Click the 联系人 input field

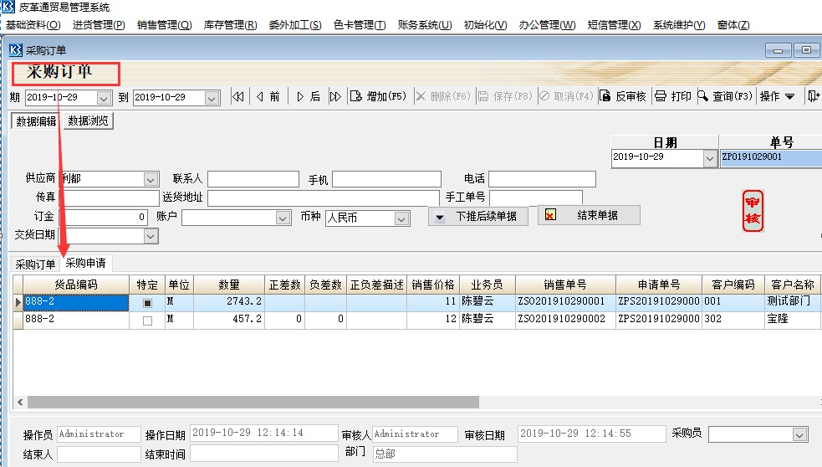click(x=253, y=179)
